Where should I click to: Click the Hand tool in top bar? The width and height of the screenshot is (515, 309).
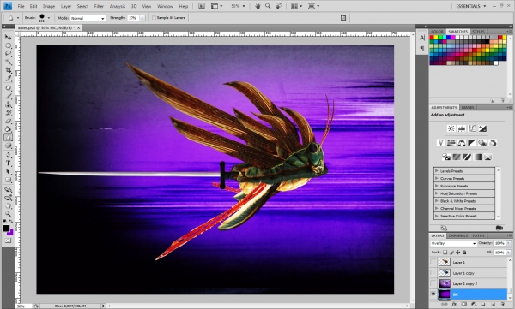(x=257, y=6)
